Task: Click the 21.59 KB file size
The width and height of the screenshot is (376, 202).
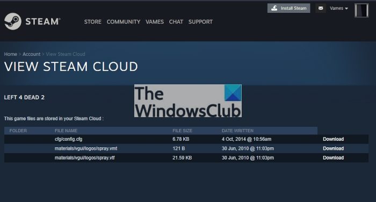Action: pos(182,158)
